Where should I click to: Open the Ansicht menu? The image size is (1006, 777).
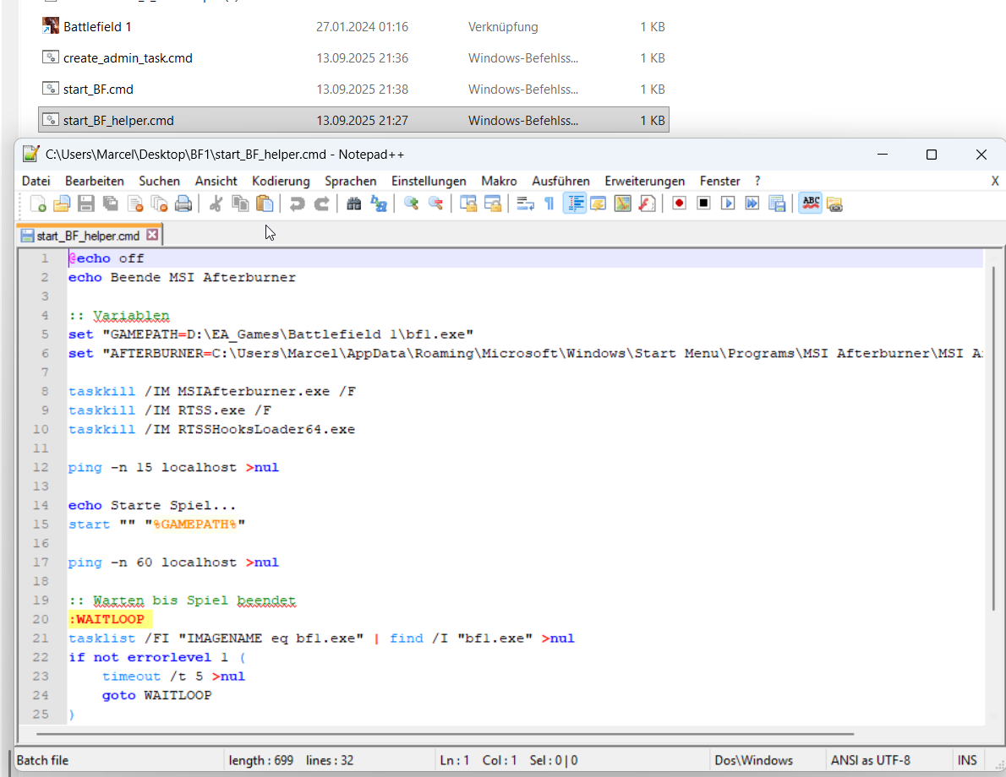(x=216, y=181)
